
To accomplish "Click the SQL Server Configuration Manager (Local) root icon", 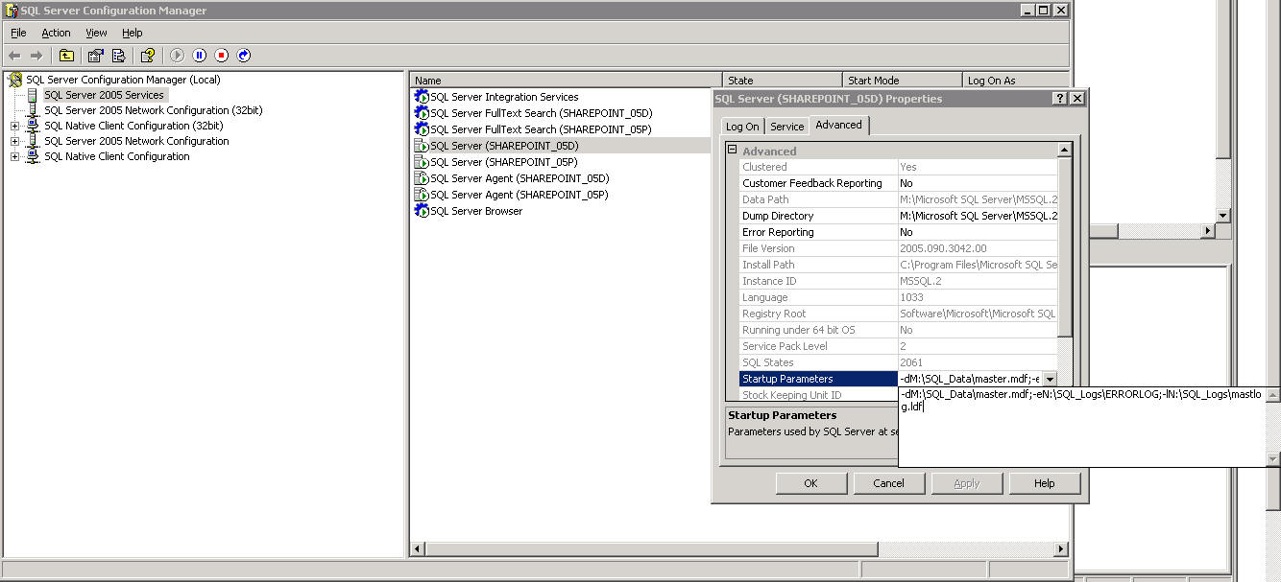I will (15, 80).
